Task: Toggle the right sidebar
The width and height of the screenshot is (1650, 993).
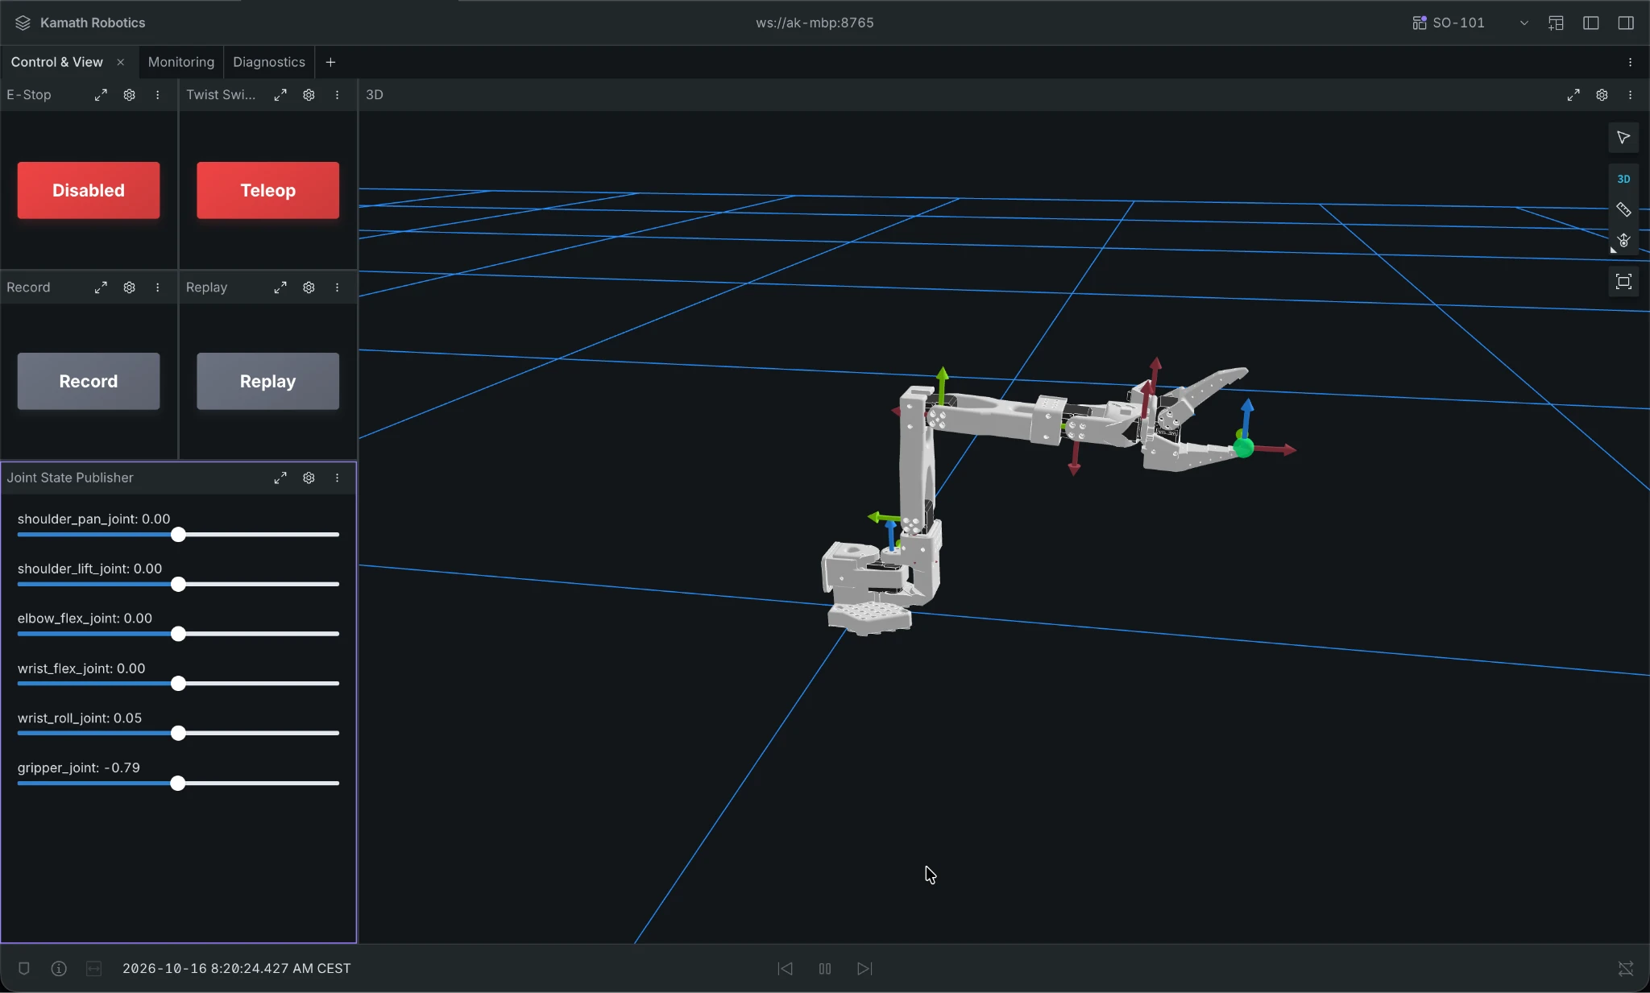Action: click(x=1626, y=23)
